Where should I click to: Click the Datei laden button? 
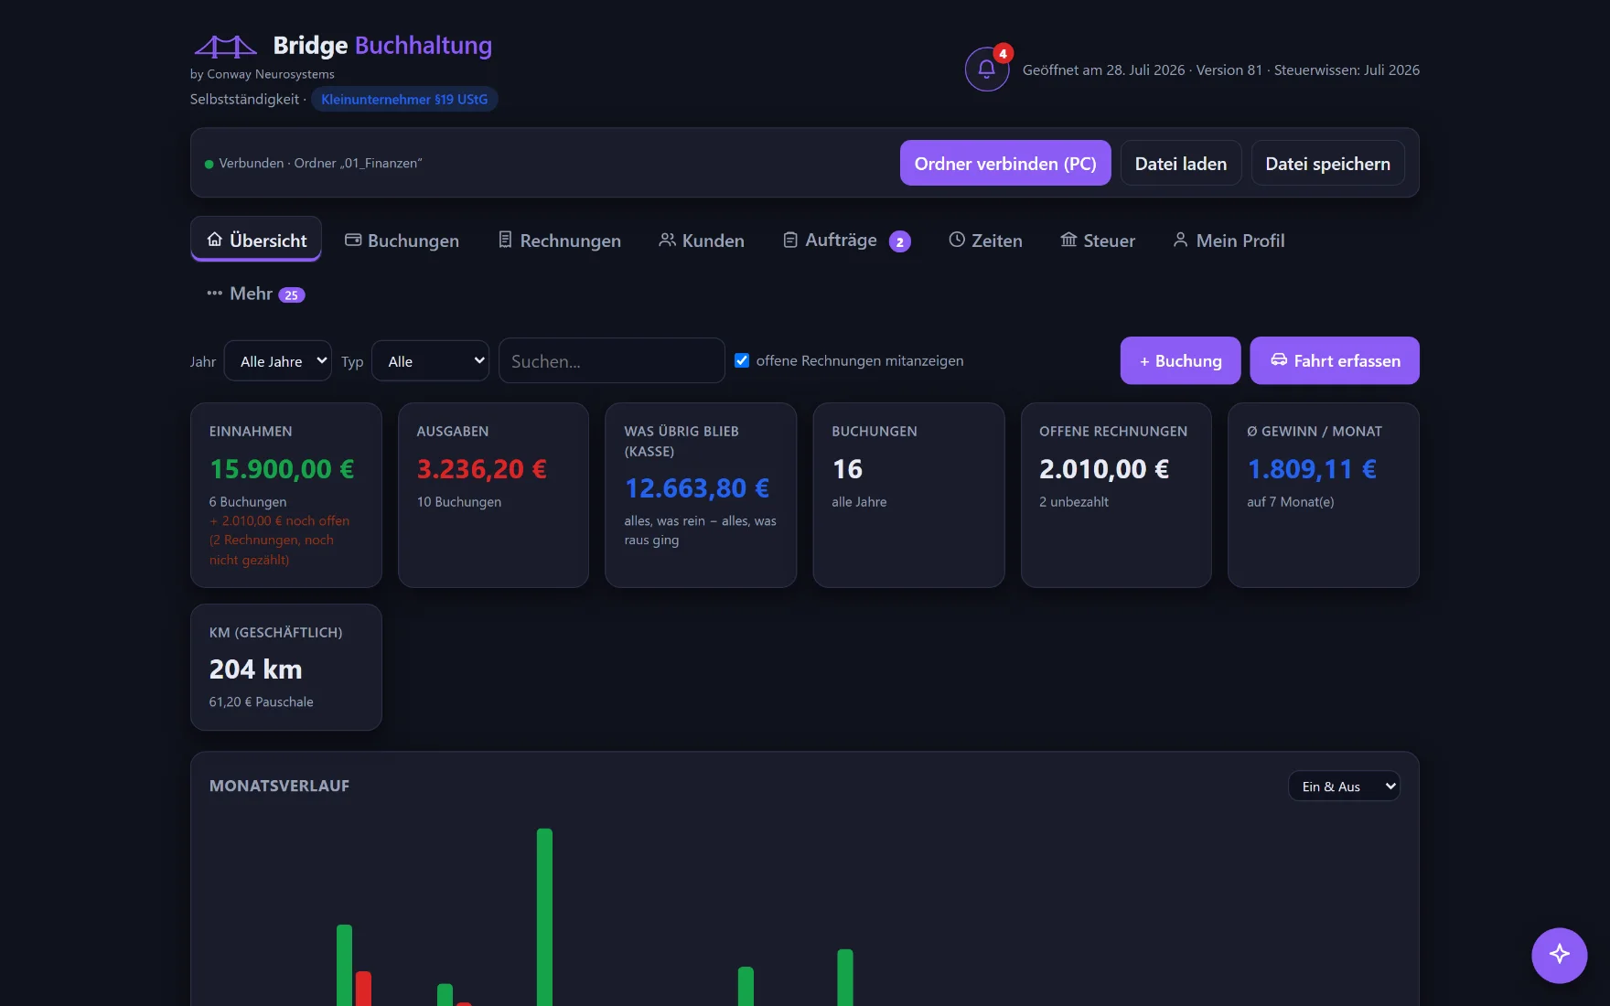pos(1181,163)
